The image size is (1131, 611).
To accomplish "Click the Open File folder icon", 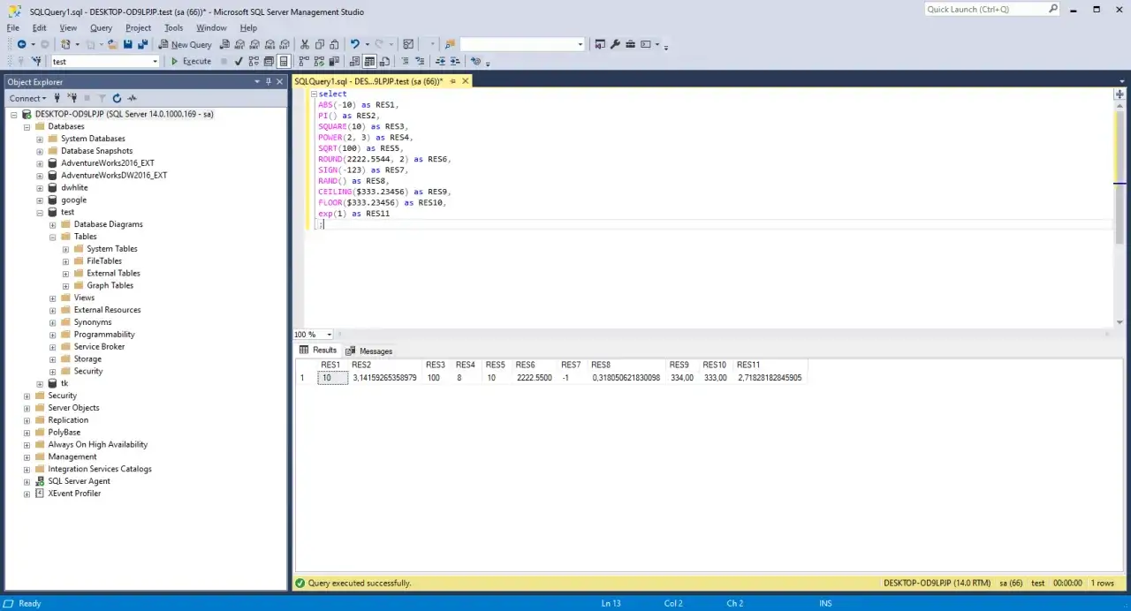I will click(111, 44).
